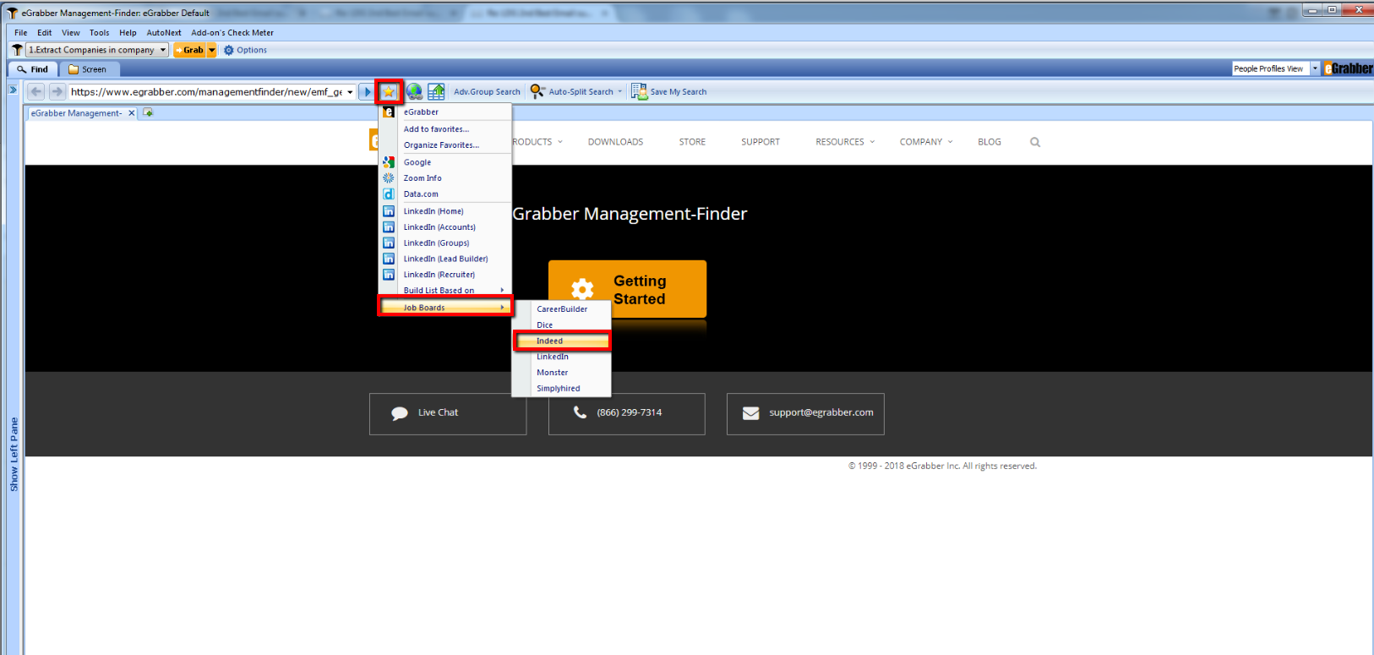
Task: Click the Getting Started gear icon
Action: click(582, 290)
